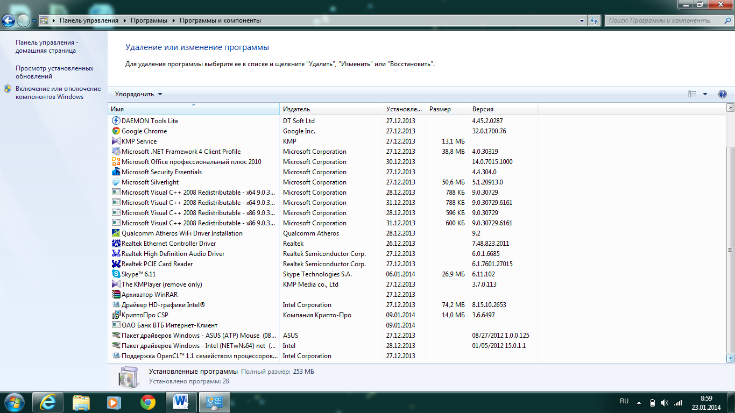Image resolution: width=735 pixels, height=413 pixels.
Task: Click the Start button
Action: (15, 402)
